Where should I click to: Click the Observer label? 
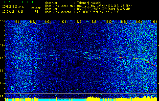click(51, 3)
